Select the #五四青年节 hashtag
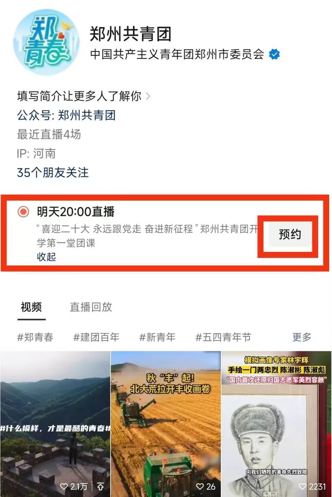332x497 pixels. [223, 337]
